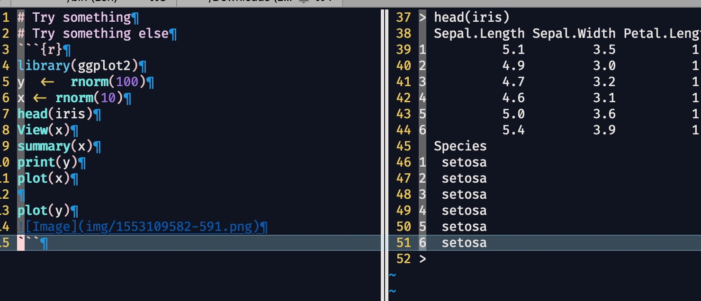701x301 pixels.
Task: Click the 'plot(x)' line
Action: point(44,178)
